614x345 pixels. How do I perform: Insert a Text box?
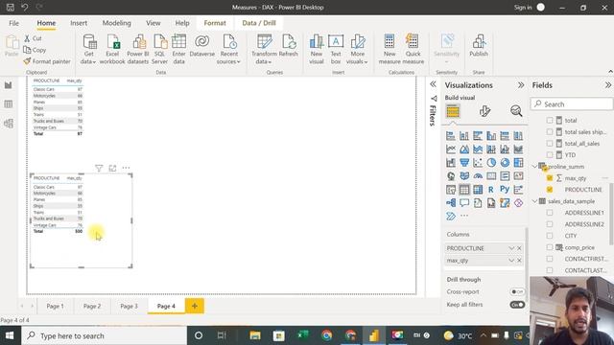tap(336, 49)
